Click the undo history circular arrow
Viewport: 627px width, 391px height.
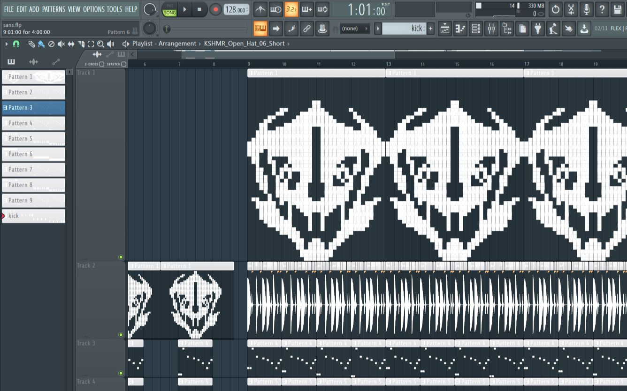pyautogui.click(x=556, y=9)
